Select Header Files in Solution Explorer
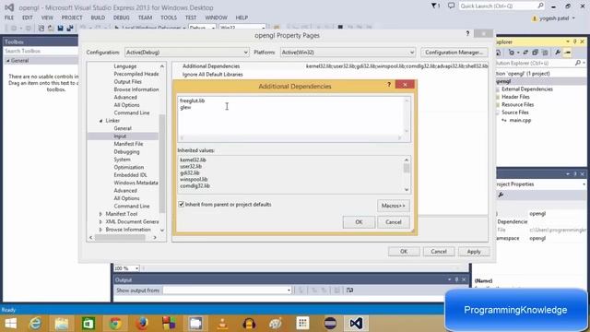 click(515, 97)
